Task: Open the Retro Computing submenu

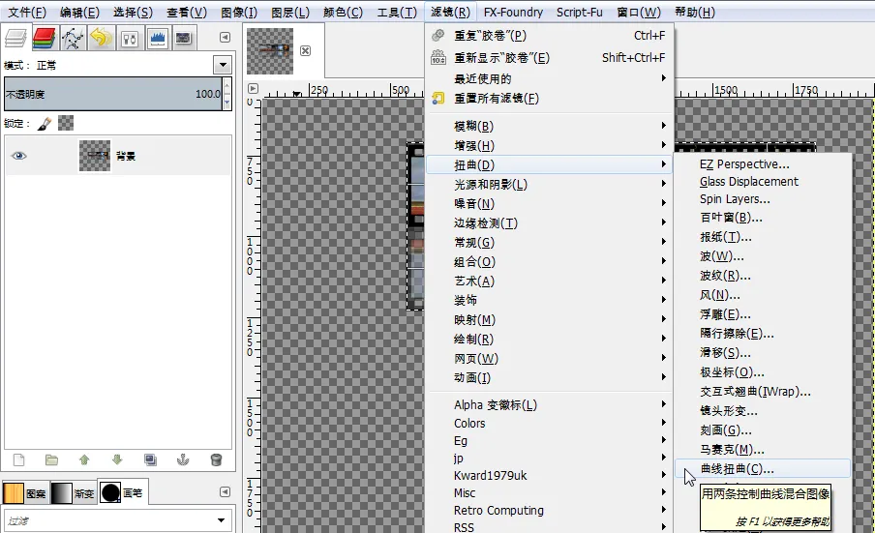Action: point(549,510)
